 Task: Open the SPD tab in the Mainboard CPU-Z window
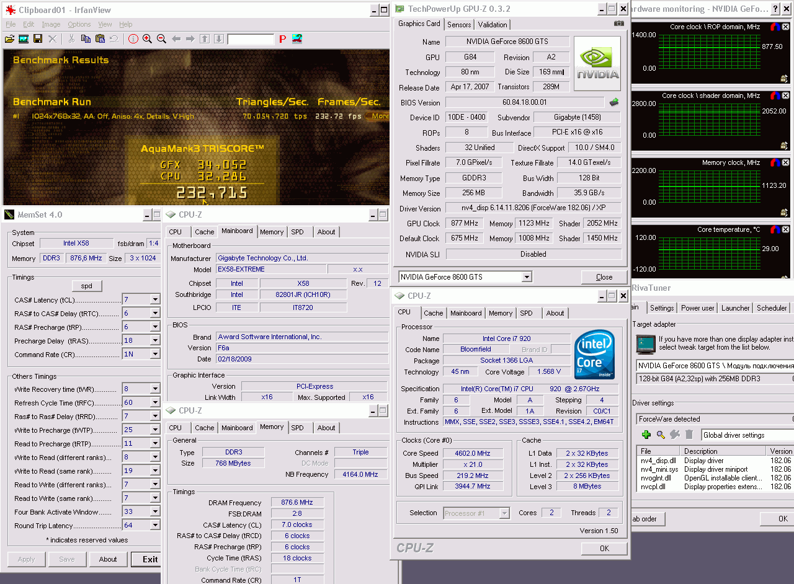click(298, 232)
